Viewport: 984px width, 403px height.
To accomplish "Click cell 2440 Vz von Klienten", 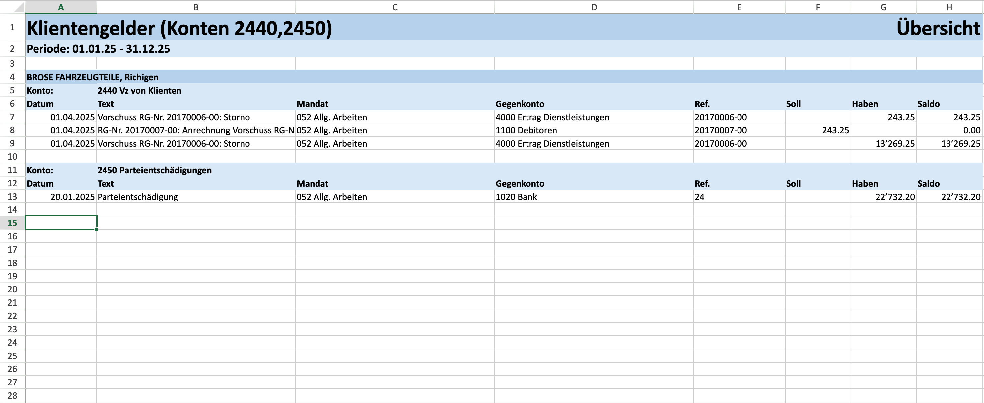I will [139, 91].
